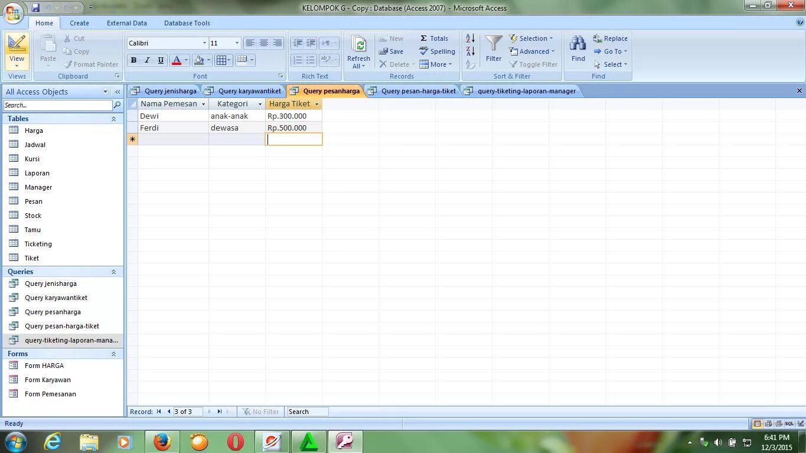This screenshot has height=453, width=806.
Task: Collapse the Tables group
Action: coord(113,119)
